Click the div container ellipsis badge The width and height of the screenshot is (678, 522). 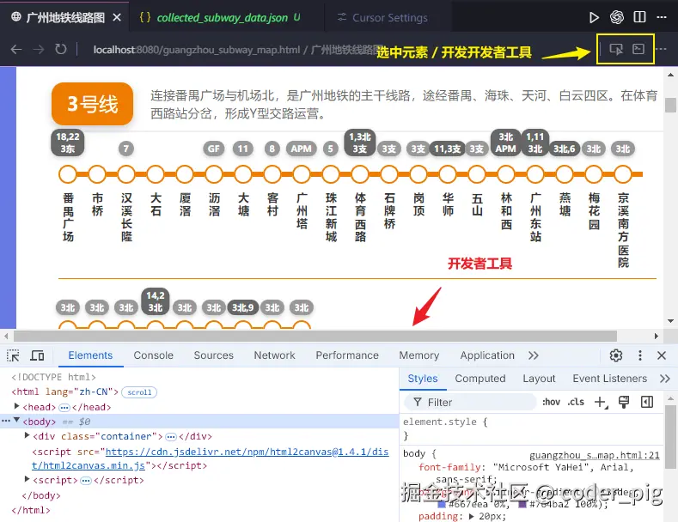pyautogui.click(x=171, y=437)
